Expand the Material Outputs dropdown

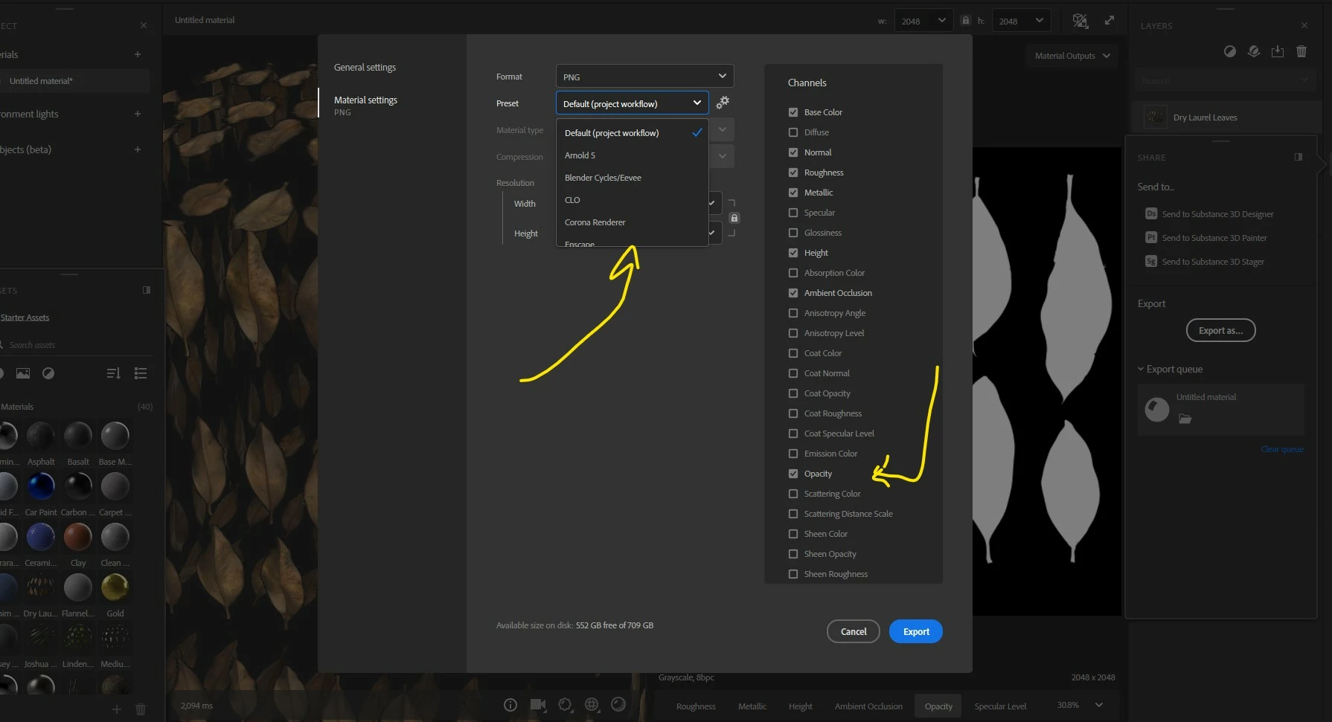(1072, 56)
